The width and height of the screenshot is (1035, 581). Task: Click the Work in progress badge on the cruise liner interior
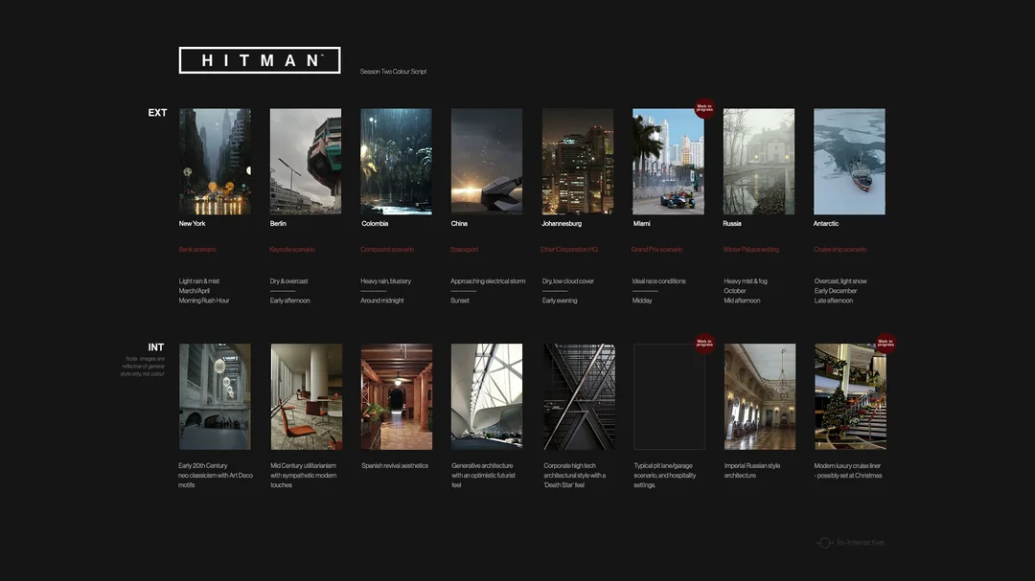pyautogui.click(x=885, y=343)
